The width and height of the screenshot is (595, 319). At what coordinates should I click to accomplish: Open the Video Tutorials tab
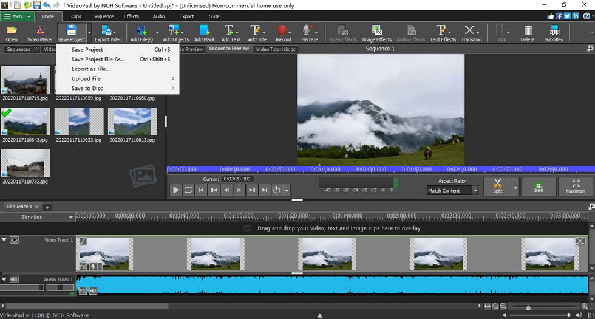tap(273, 49)
